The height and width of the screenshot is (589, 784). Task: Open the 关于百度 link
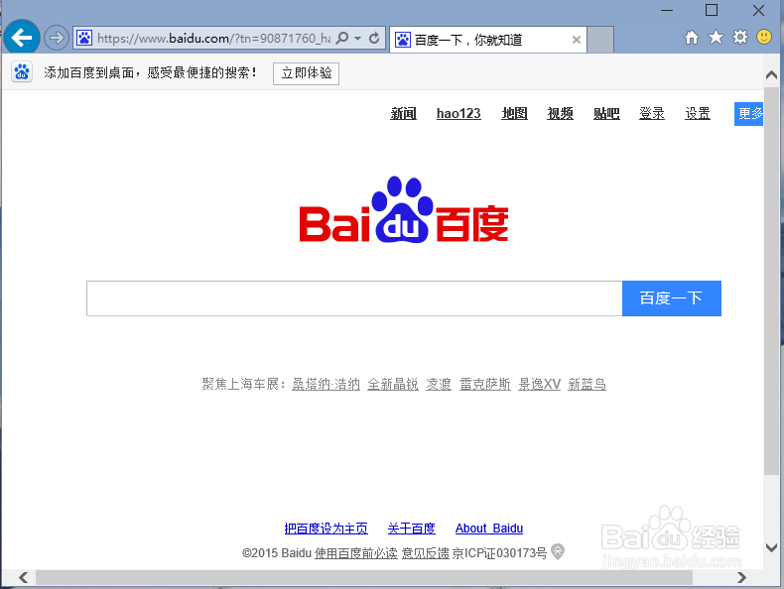[412, 529]
